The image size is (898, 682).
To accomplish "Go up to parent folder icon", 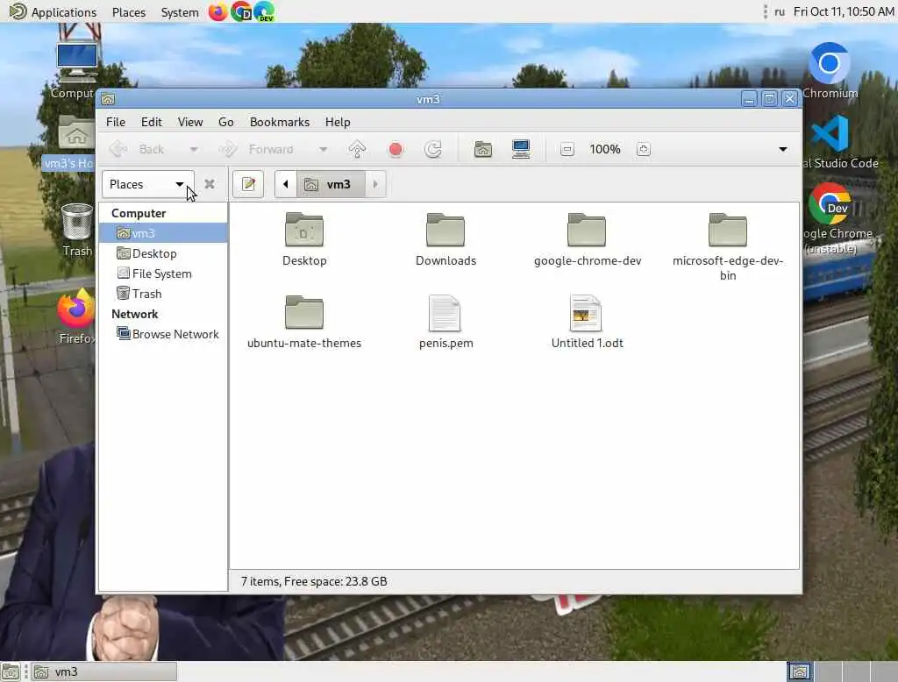I will (358, 149).
